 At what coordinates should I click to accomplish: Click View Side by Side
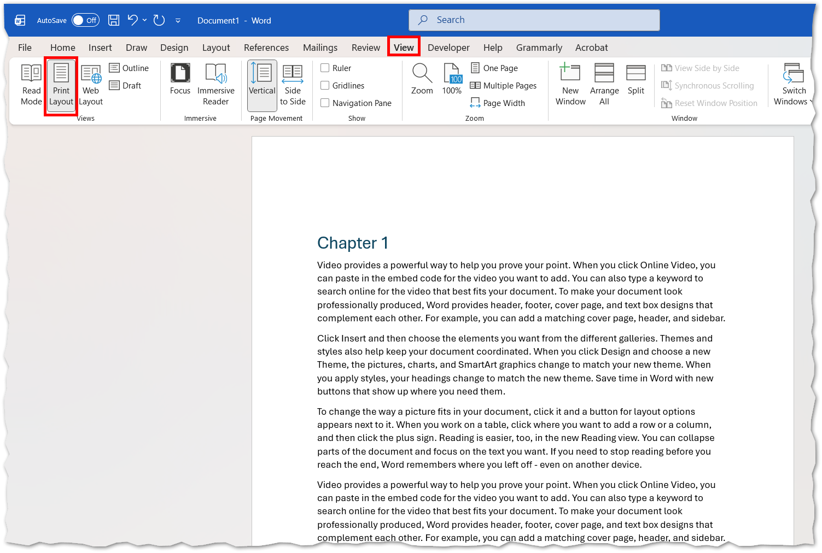701,68
